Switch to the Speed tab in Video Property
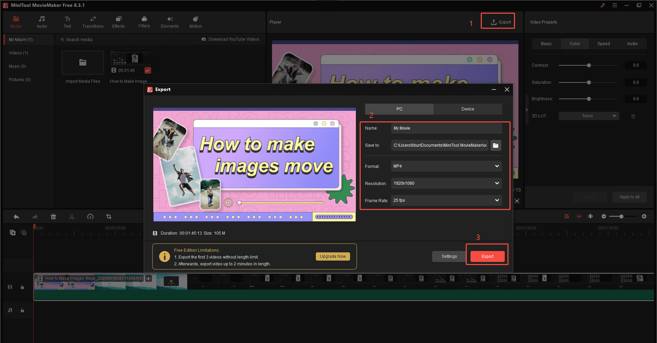 [603, 43]
